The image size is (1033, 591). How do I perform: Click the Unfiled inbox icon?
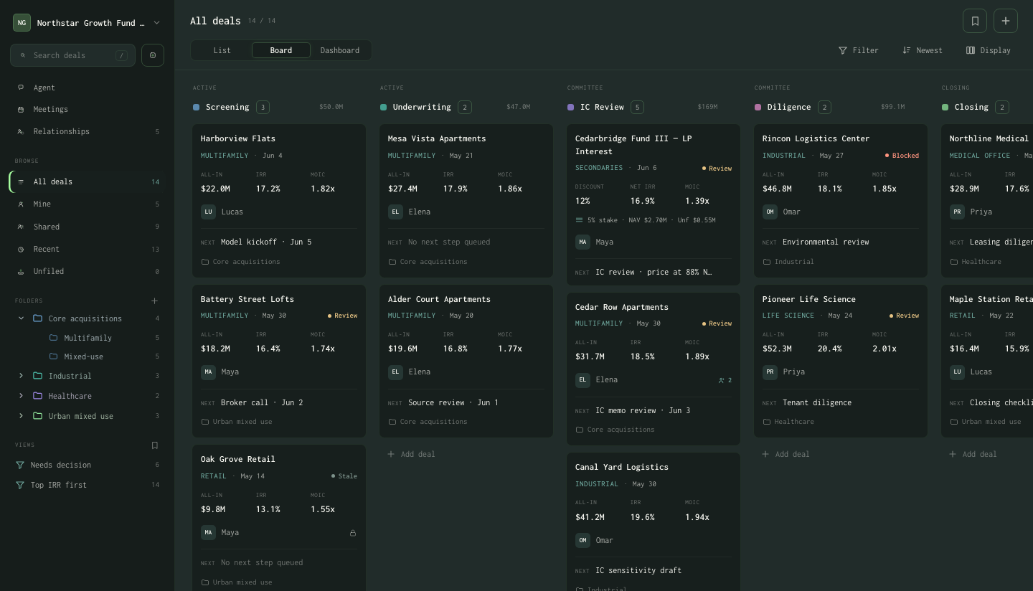(21, 272)
